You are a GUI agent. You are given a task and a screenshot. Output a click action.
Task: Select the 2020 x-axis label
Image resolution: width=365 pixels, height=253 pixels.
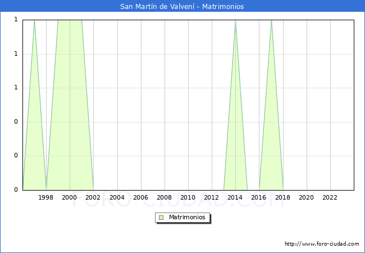307,197
